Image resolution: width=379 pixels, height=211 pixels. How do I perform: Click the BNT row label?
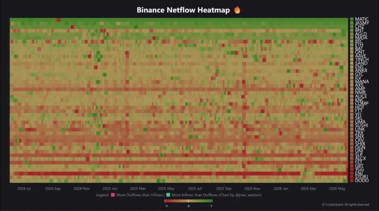click(359, 30)
